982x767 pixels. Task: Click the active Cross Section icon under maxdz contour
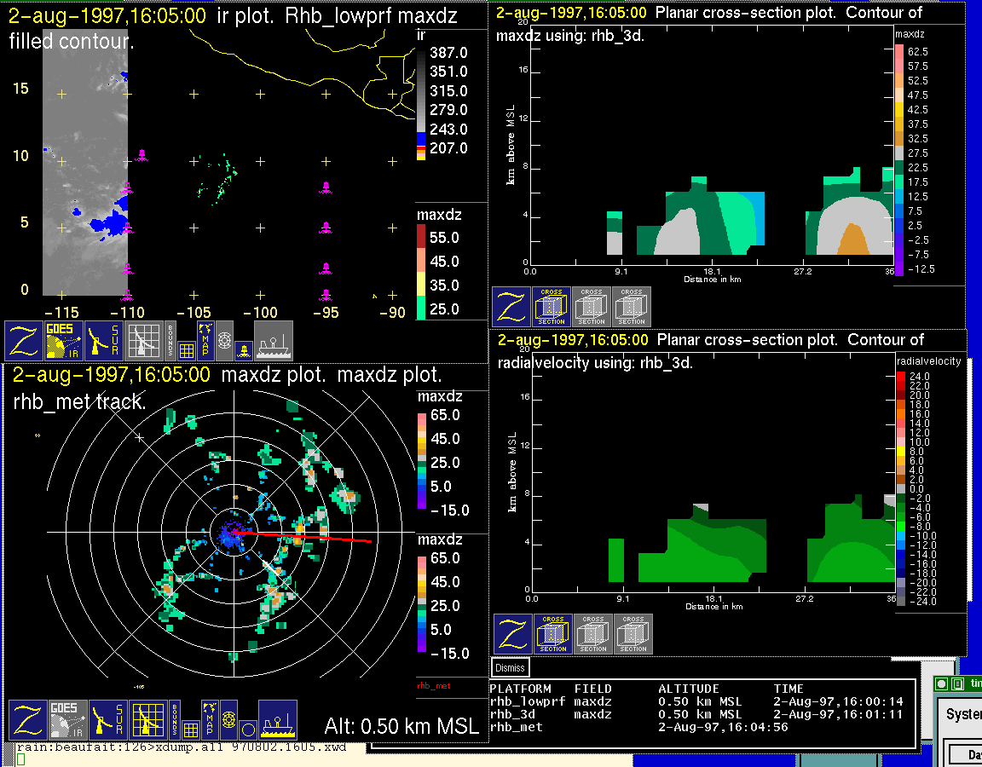(552, 307)
